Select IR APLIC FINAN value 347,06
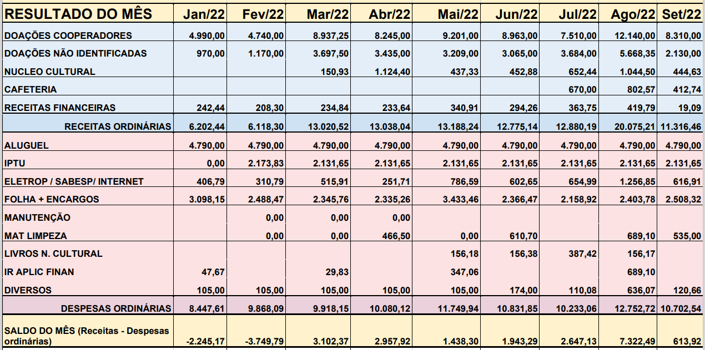Viewport: 705px width, 350px height. [464, 272]
